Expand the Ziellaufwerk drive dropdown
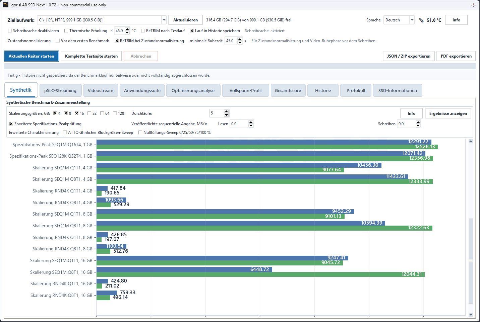The height and width of the screenshot is (322, 480). [x=164, y=20]
